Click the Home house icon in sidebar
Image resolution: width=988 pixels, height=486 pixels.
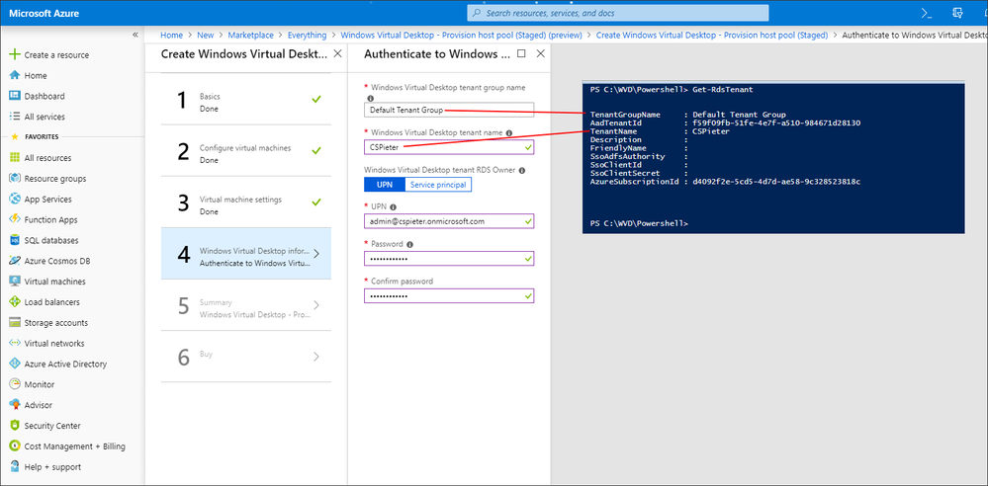[x=15, y=75]
